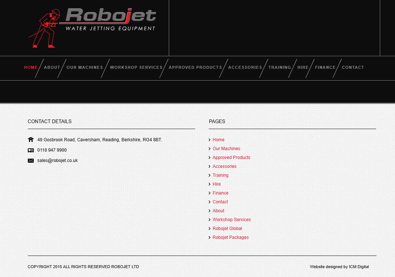Image resolution: width=395 pixels, height=277 pixels.
Task: Click the chevron arrow beside Home
Action: pyautogui.click(x=210, y=140)
